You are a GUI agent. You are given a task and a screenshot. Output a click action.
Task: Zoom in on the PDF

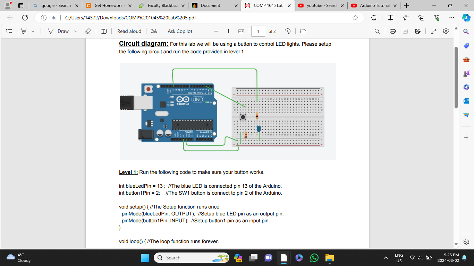click(229, 31)
